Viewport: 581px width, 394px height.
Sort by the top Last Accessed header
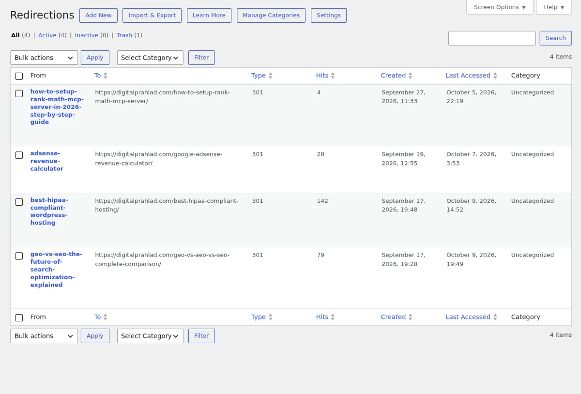[x=468, y=76]
